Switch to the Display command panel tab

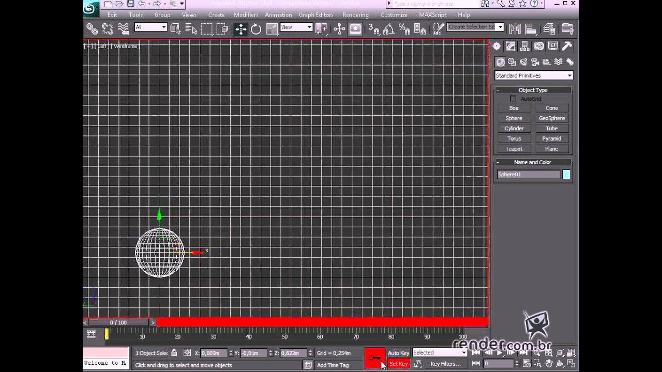pos(553,47)
